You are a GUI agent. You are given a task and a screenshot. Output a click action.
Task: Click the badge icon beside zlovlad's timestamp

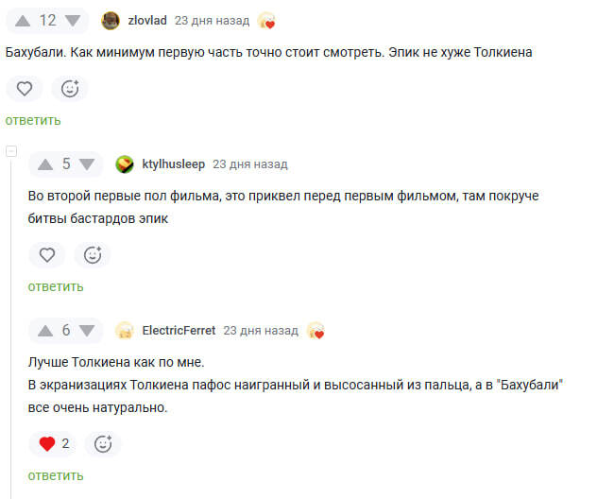(266, 21)
